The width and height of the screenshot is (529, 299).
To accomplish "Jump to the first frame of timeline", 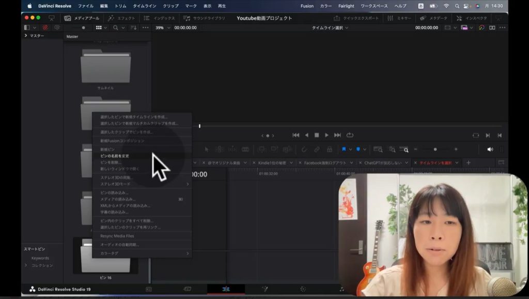I will click(x=295, y=135).
